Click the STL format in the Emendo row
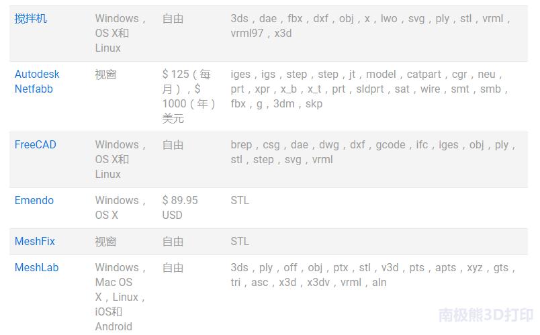This screenshot has width=540, height=335. coord(240,200)
